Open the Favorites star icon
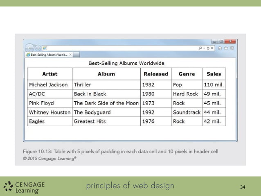Image resolution: width=261 pixels, height=196 pixels. [x=226, y=48]
